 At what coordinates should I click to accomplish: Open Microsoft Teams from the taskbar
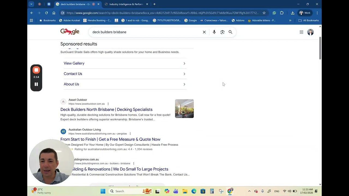pyautogui.click(x=176, y=191)
